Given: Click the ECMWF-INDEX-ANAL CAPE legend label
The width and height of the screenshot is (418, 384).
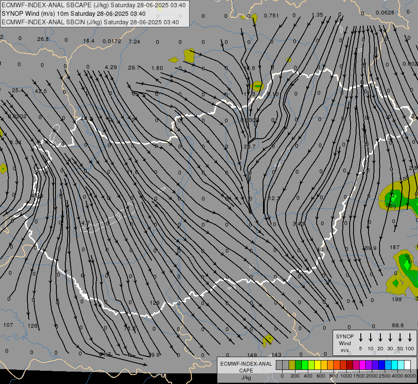Looking at the screenshot, I should coord(246,367).
